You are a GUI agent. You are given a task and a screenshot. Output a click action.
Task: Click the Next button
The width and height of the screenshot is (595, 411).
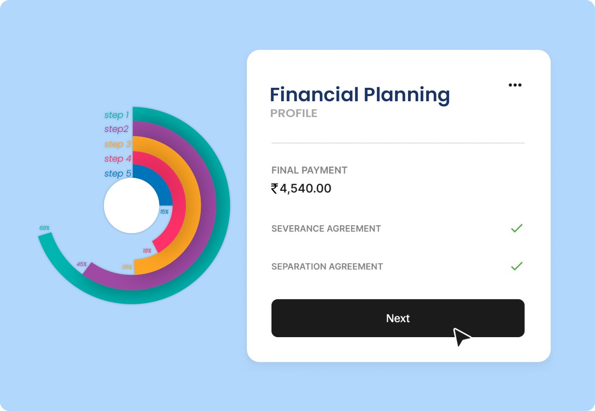coord(398,318)
